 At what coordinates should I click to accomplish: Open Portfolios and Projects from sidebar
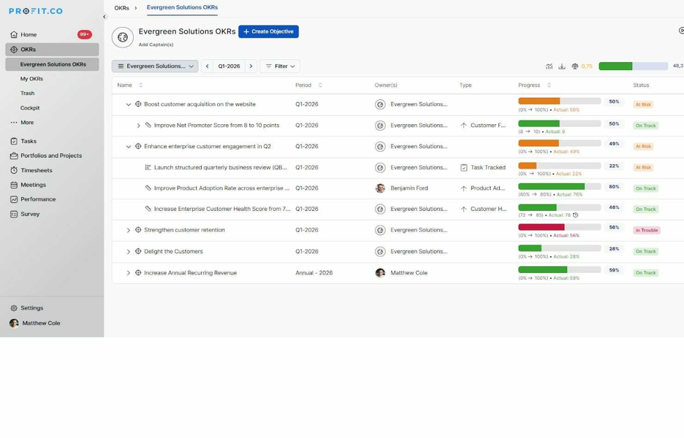(51, 155)
